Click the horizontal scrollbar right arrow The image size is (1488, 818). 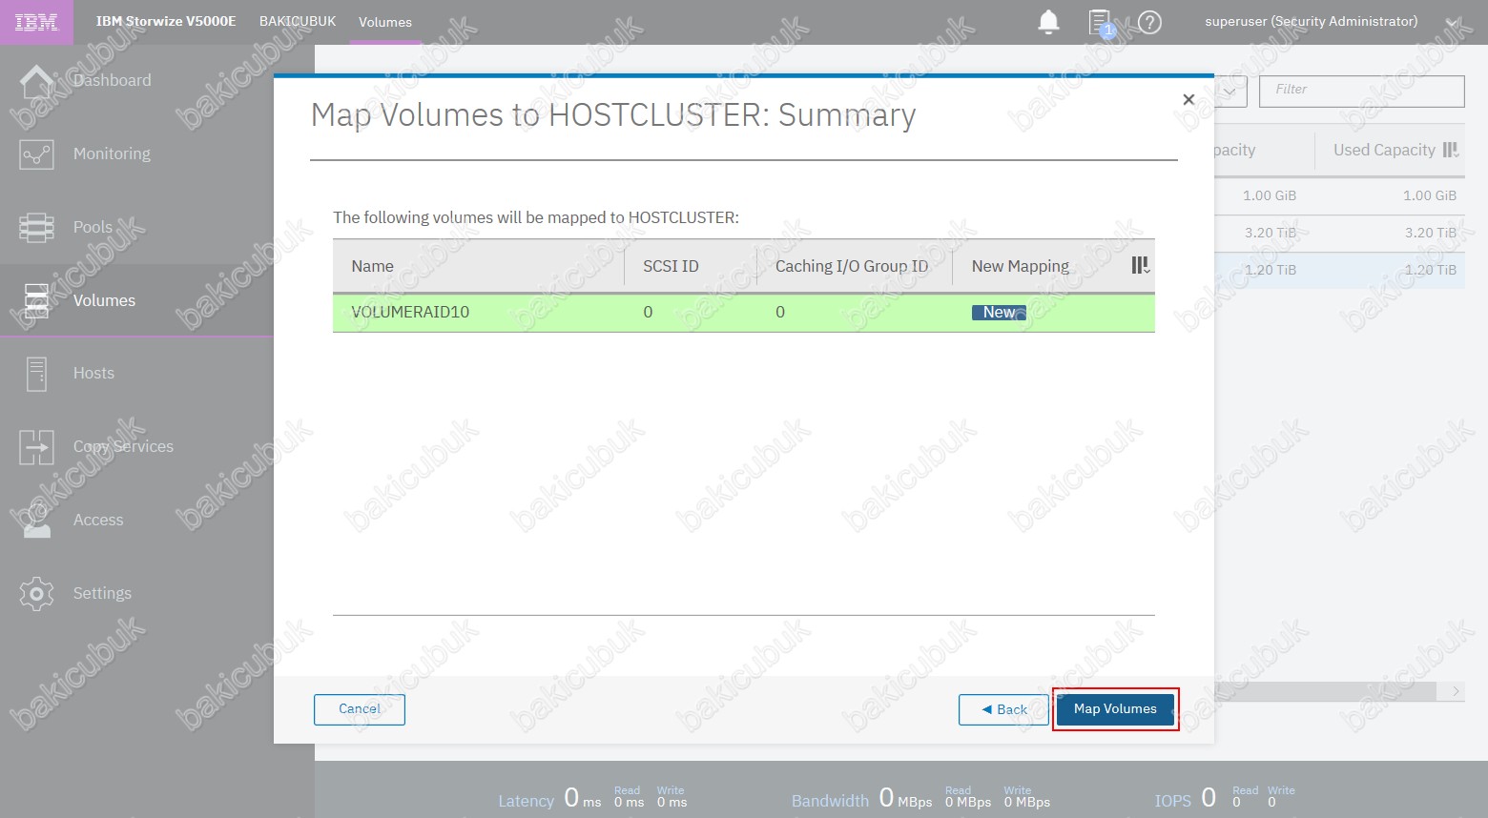[1456, 691]
